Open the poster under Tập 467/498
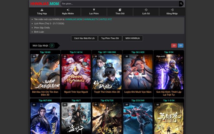 click(x=45, y=118)
